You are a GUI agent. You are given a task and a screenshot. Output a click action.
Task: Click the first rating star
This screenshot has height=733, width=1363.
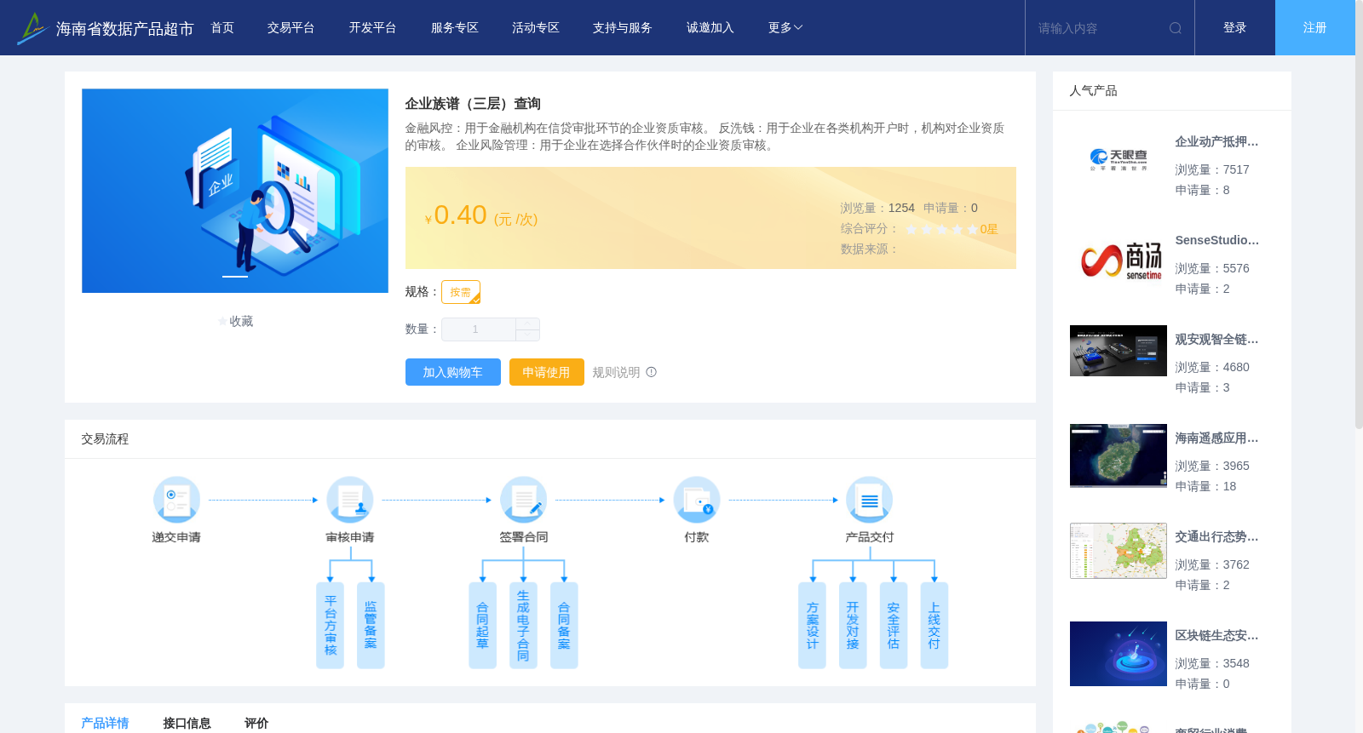[912, 229]
